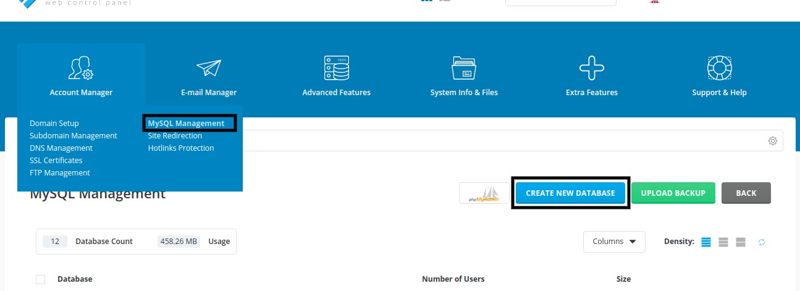Open Site Redirection
Image resolution: width=800 pixels, height=291 pixels.
pyautogui.click(x=175, y=135)
